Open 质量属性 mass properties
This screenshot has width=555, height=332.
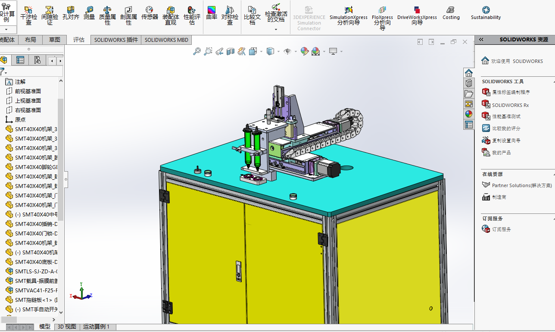(x=107, y=16)
